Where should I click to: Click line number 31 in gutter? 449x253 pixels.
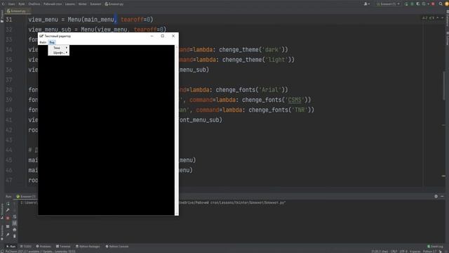point(9,20)
